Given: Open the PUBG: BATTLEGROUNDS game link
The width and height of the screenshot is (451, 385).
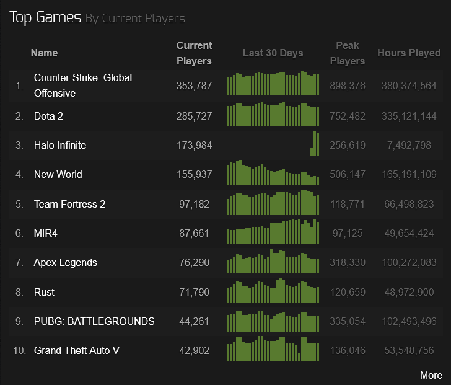Looking at the screenshot, I should point(94,321).
